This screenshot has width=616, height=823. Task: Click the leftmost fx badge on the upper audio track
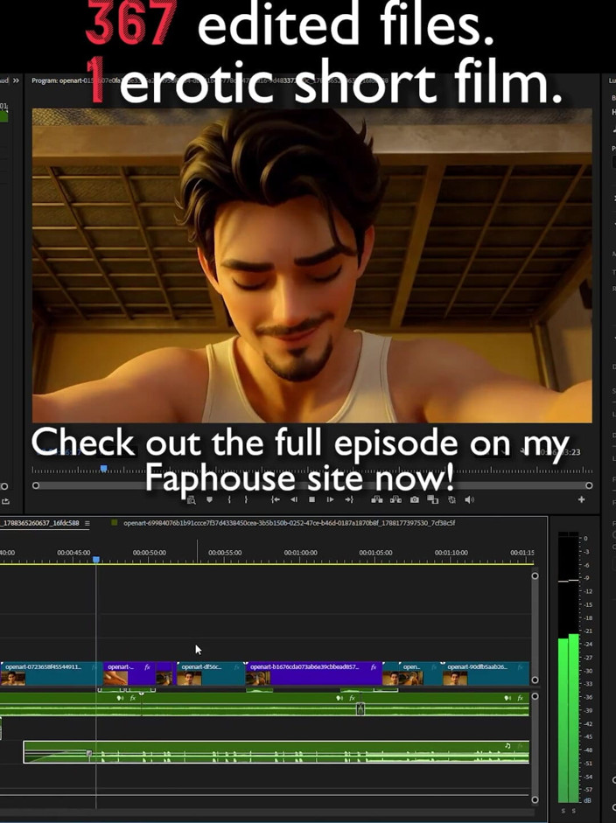point(133,698)
